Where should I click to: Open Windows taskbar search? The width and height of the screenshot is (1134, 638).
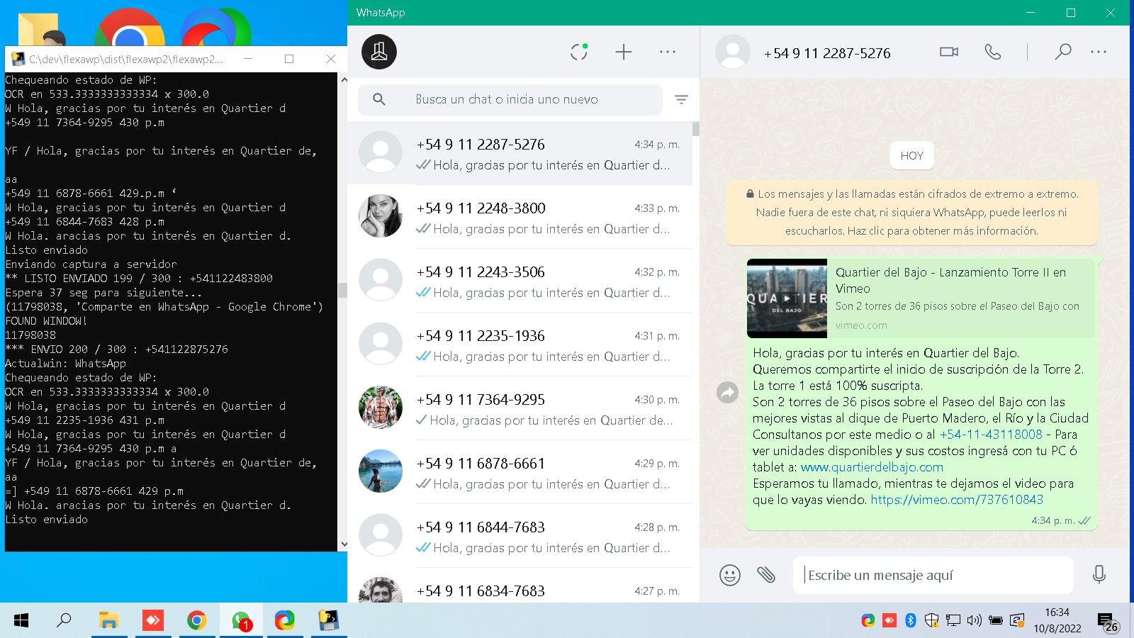coord(64,621)
